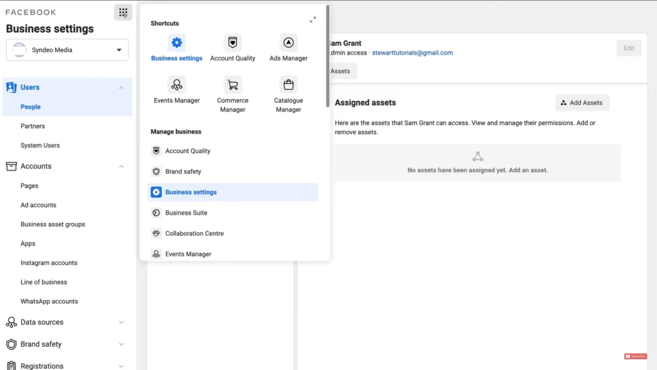The image size is (657, 370).
Task: Open Catalogue Manager bag icon
Action: pos(288,85)
